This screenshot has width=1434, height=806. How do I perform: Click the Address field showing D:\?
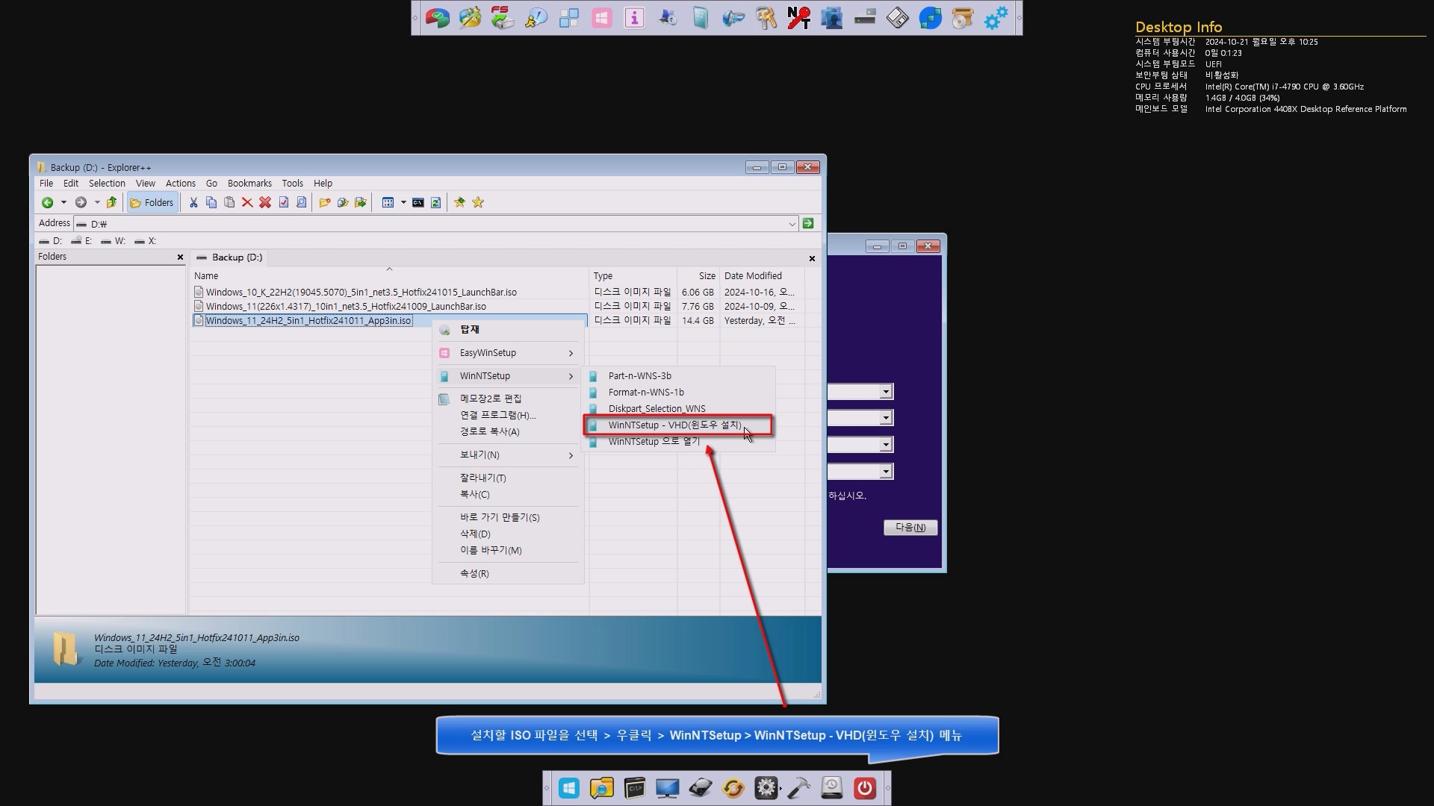coord(437,224)
